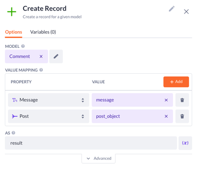This screenshot has width=197, height=169.
Task: Click the PROPERTY column header
Action: [21, 82]
